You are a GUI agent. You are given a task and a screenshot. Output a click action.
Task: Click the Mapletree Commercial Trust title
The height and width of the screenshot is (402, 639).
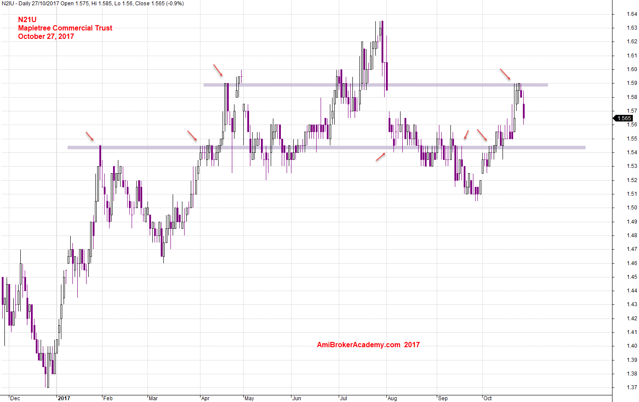tap(65, 28)
